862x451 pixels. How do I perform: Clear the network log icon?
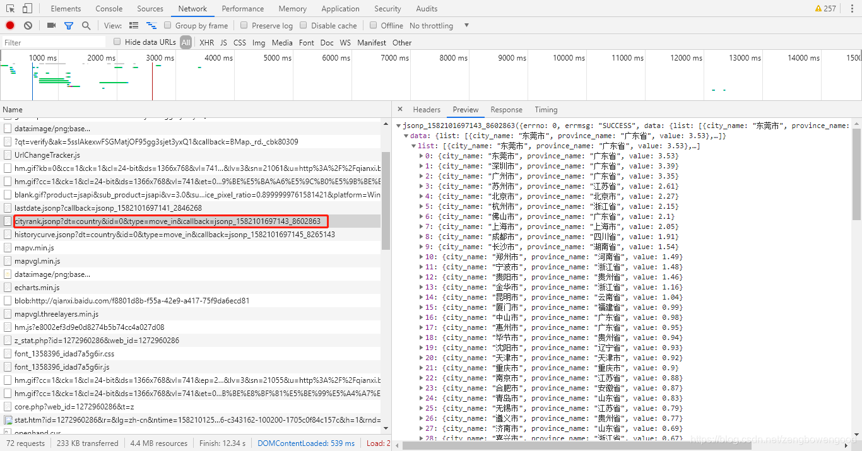click(28, 25)
